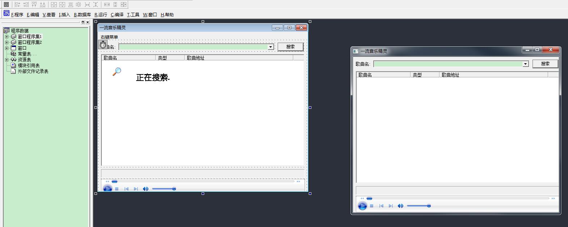568x227 pixels.
Task: Click 搜索 button in designer form
Action: coord(290,47)
